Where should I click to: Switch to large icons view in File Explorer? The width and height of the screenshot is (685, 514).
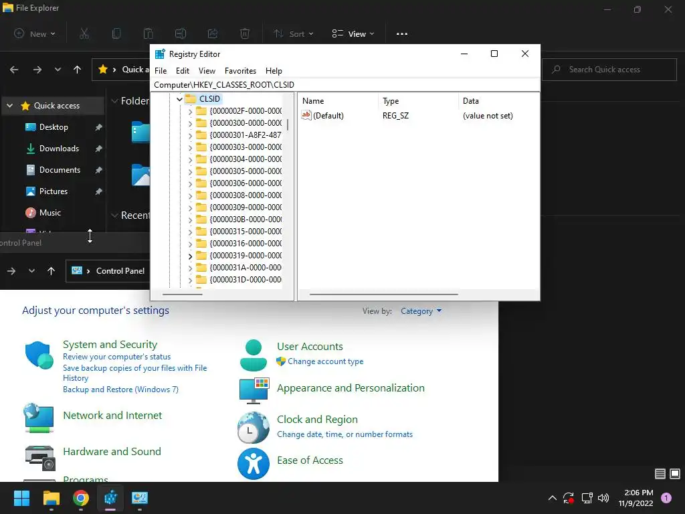tap(675, 473)
